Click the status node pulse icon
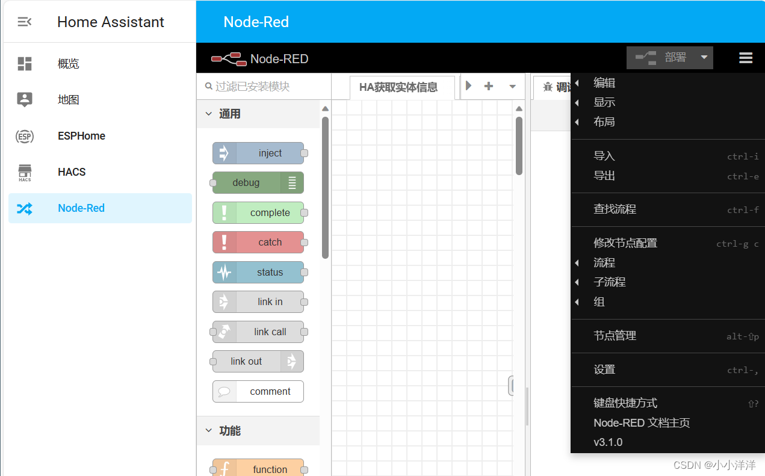Screen dimensions: 765x476 (225, 272)
